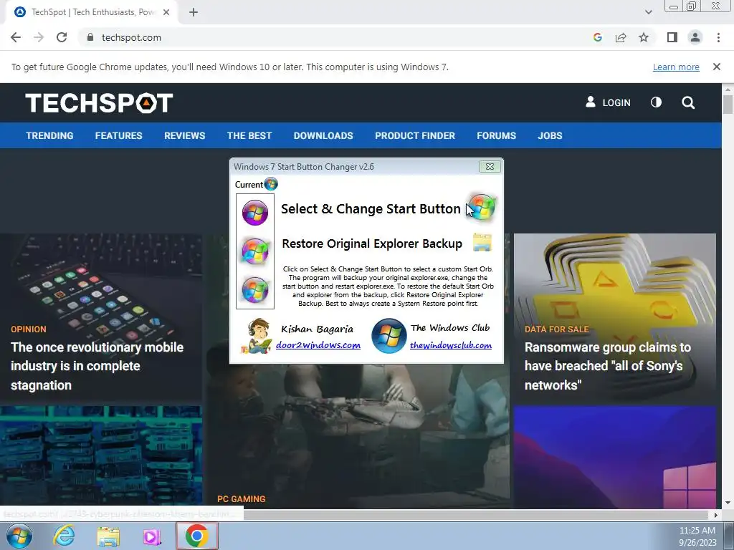Click the TechSpot logo
Image resolution: width=734 pixels, height=550 pixels.
99,102
